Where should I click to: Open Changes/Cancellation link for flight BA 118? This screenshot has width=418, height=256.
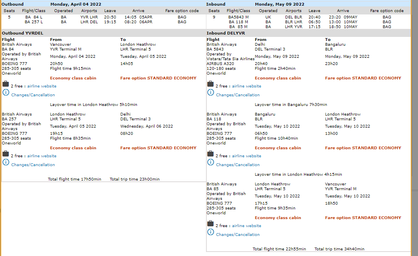(x=238, y=165)
